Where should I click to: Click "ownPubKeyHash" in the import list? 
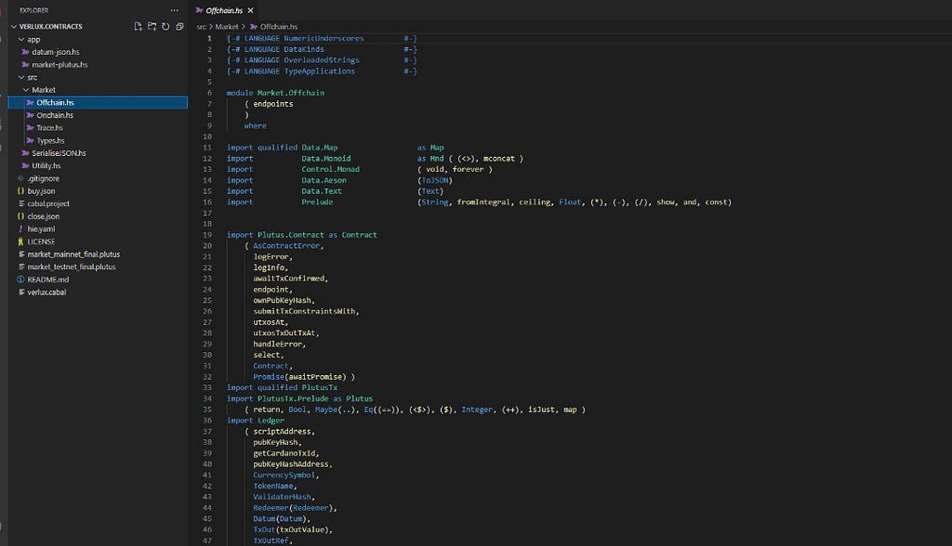[x=283, y=300]
